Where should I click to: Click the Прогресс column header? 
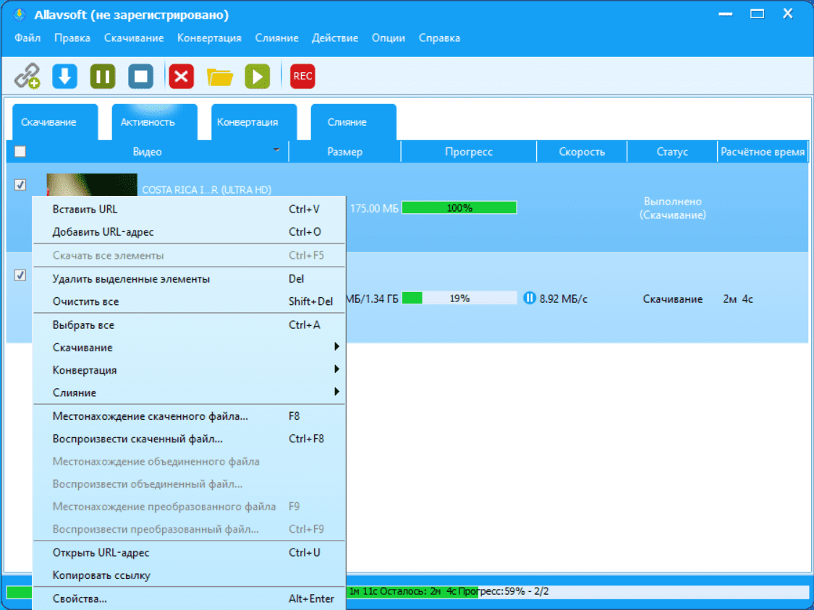pyautogui.click(x=469, y=152)
